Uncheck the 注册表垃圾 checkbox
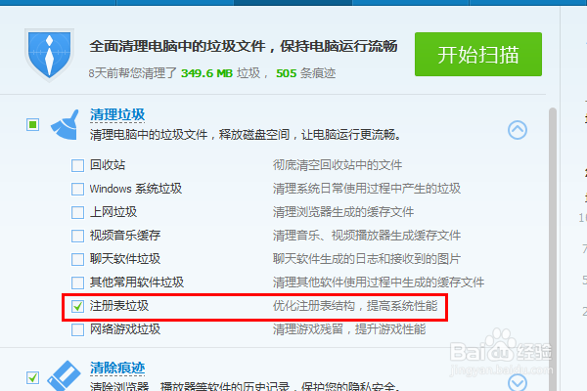 77,306
